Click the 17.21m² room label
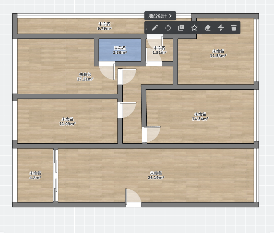 coord(85,77)
